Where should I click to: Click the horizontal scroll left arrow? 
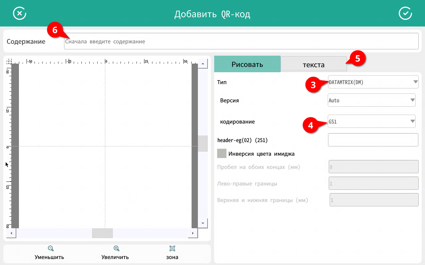(x=11, y=233)
